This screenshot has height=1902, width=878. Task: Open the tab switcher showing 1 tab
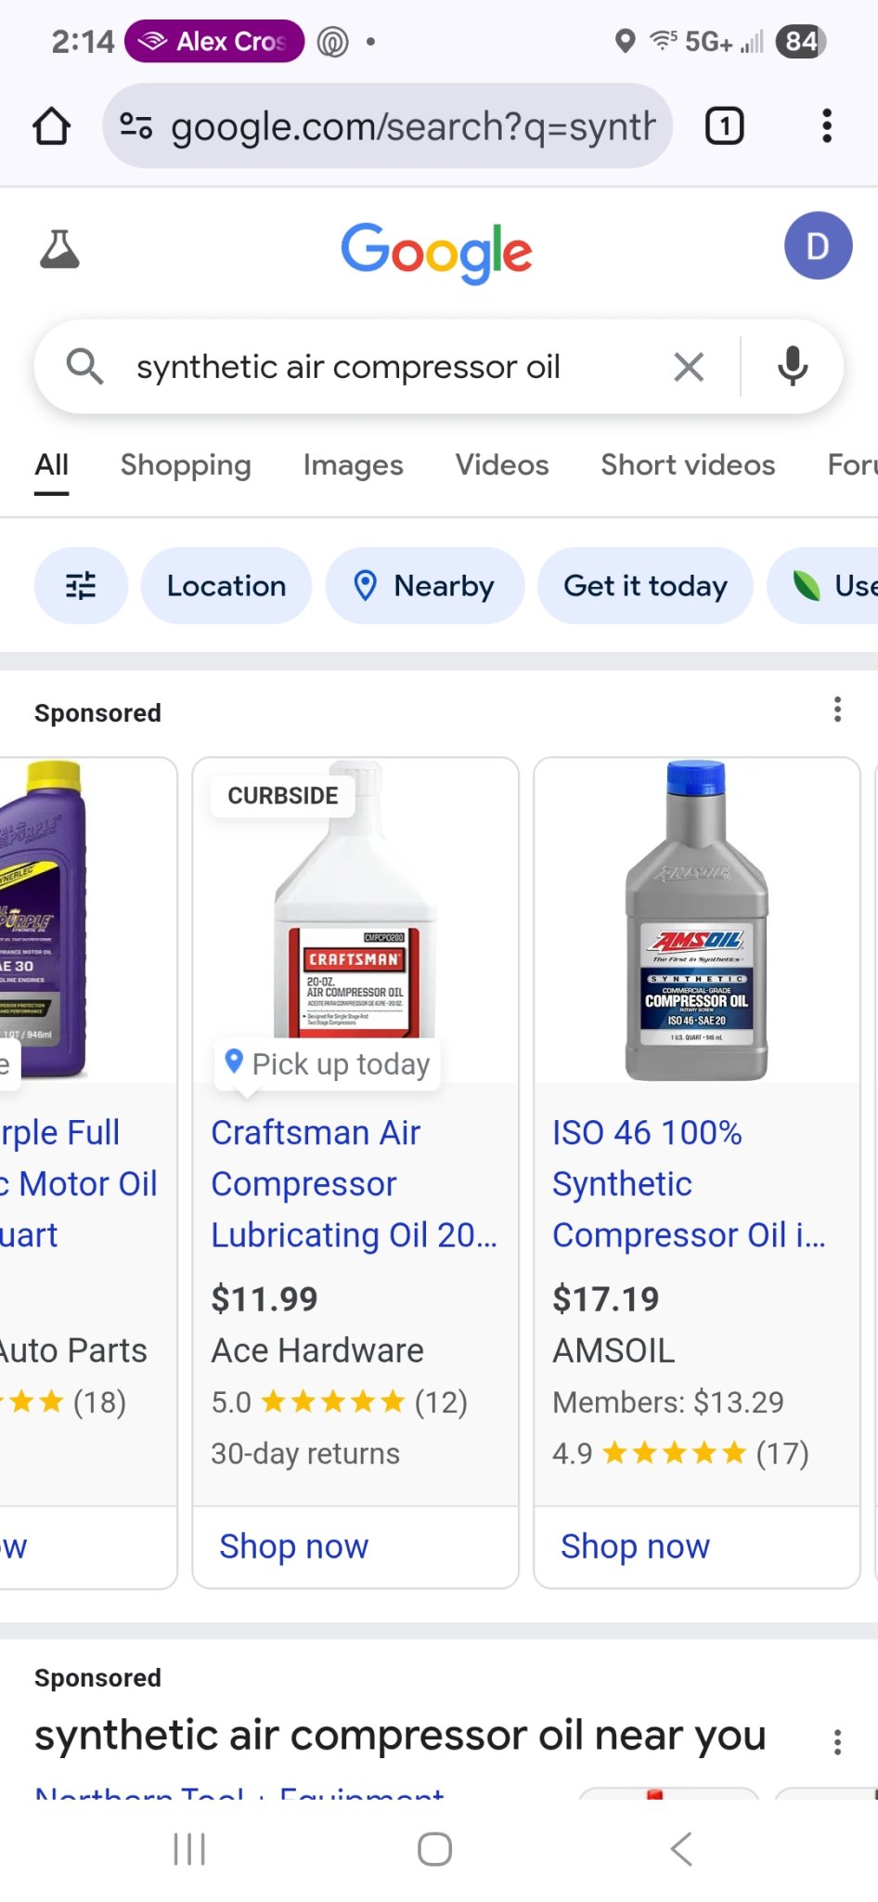click(x=724, y=126)
